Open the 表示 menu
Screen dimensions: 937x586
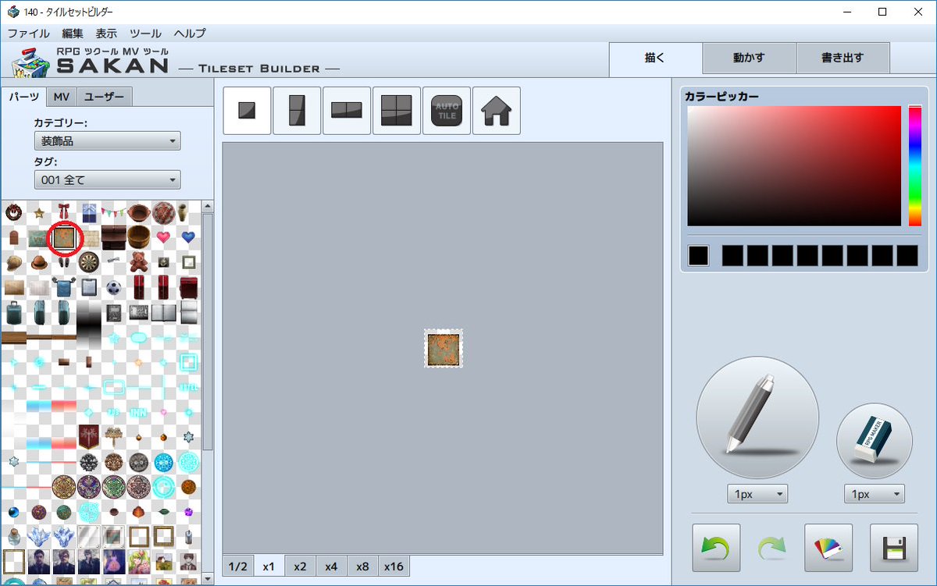106,34
